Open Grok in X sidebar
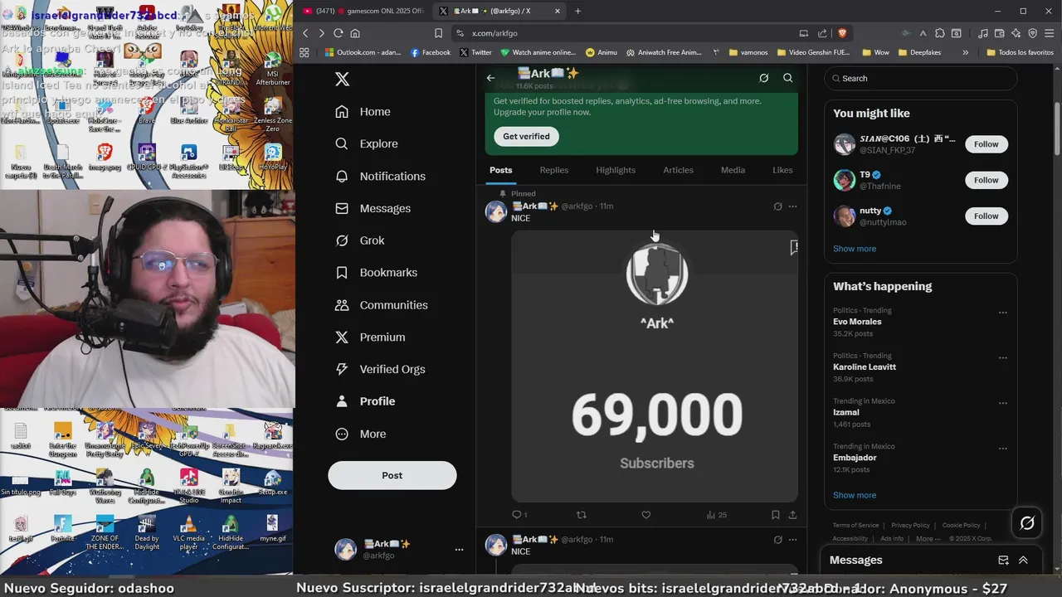 click(x=360, y=240)
